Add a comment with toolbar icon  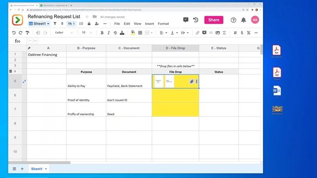pyautogui.click(x=204, y=33)
